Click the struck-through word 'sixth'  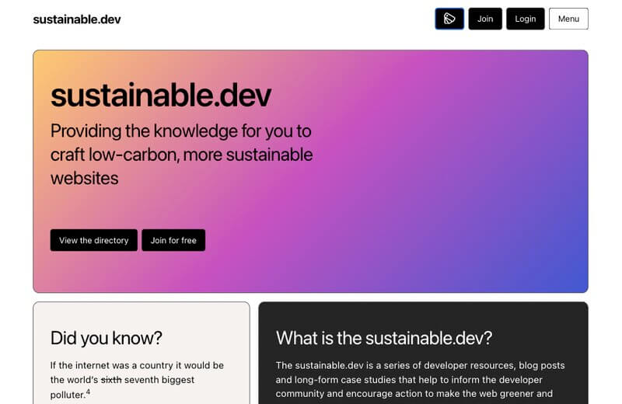coord(111,380)
